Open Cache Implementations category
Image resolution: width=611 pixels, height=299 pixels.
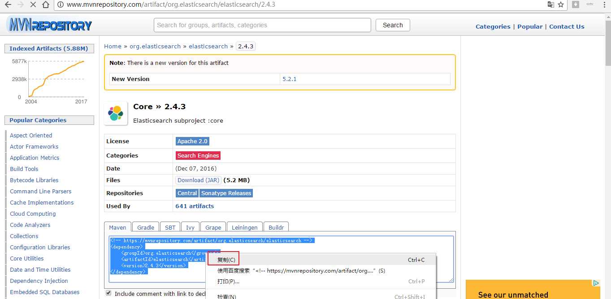42,202
